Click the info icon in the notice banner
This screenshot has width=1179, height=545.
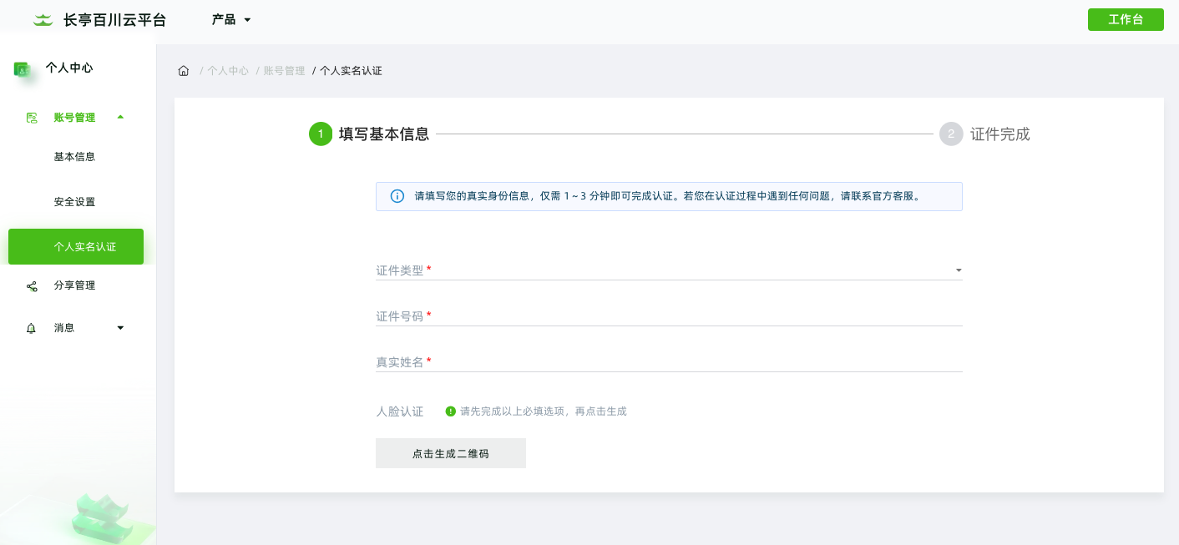(397, 196)
